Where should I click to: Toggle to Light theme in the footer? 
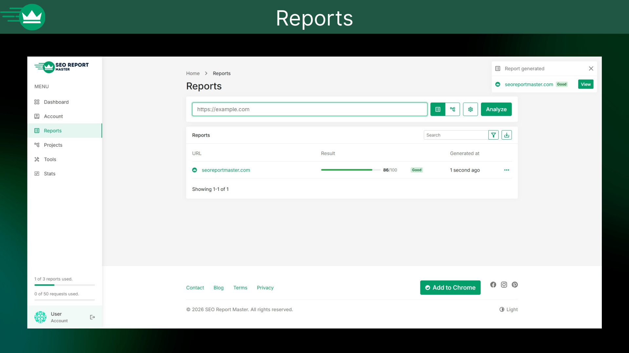[x=508, y=309]
